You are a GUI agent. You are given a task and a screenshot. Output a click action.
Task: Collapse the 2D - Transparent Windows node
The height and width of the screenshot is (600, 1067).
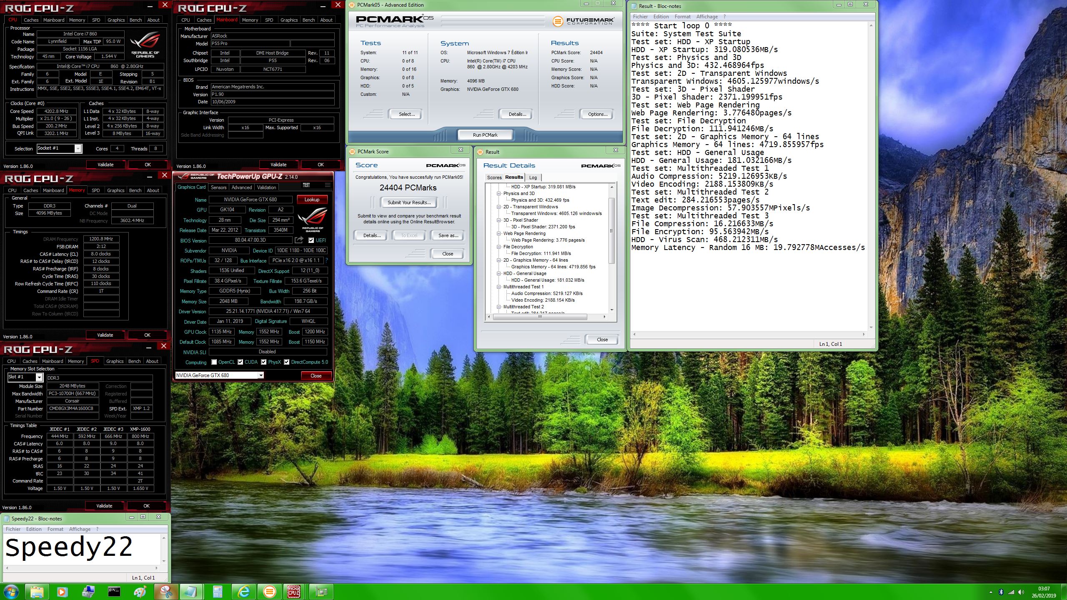coord(498,207)
